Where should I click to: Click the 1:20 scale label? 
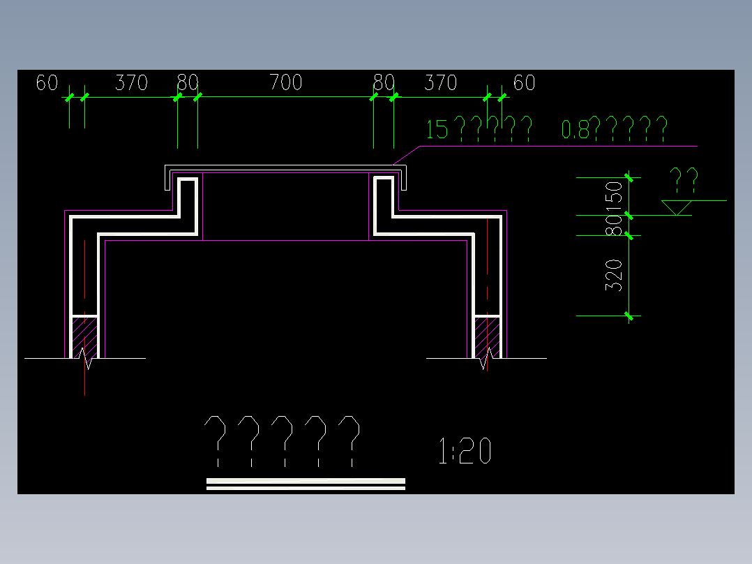[x=465, y=451]
